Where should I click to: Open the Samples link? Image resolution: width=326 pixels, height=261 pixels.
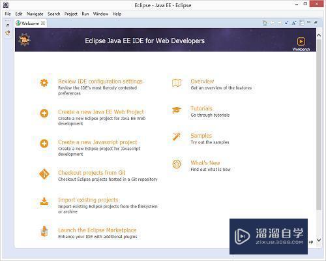[x=201, y=136]
